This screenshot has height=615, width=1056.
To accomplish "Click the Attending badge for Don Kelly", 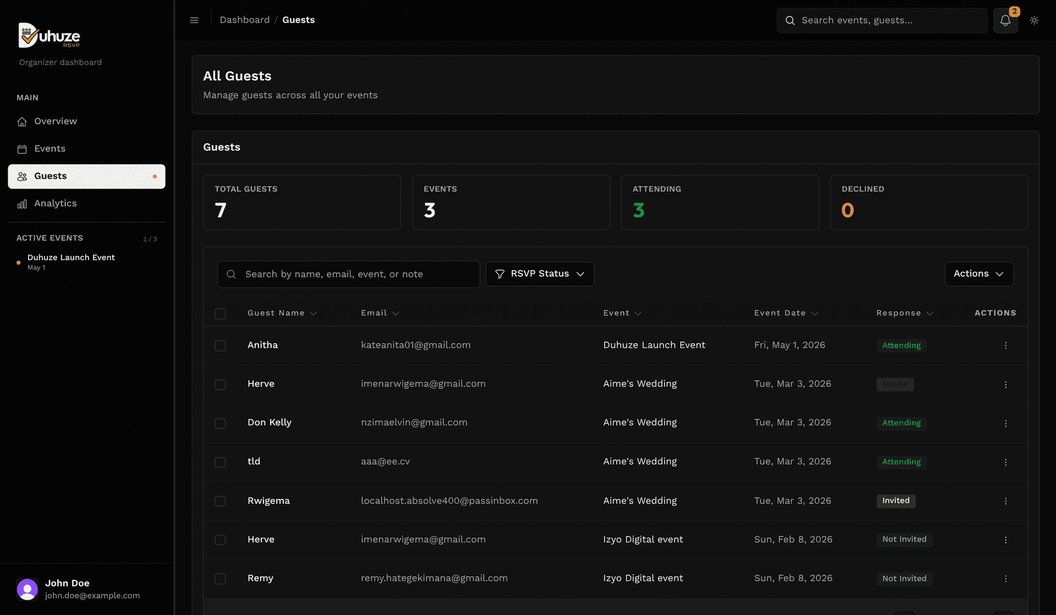I will coord(901,423).
